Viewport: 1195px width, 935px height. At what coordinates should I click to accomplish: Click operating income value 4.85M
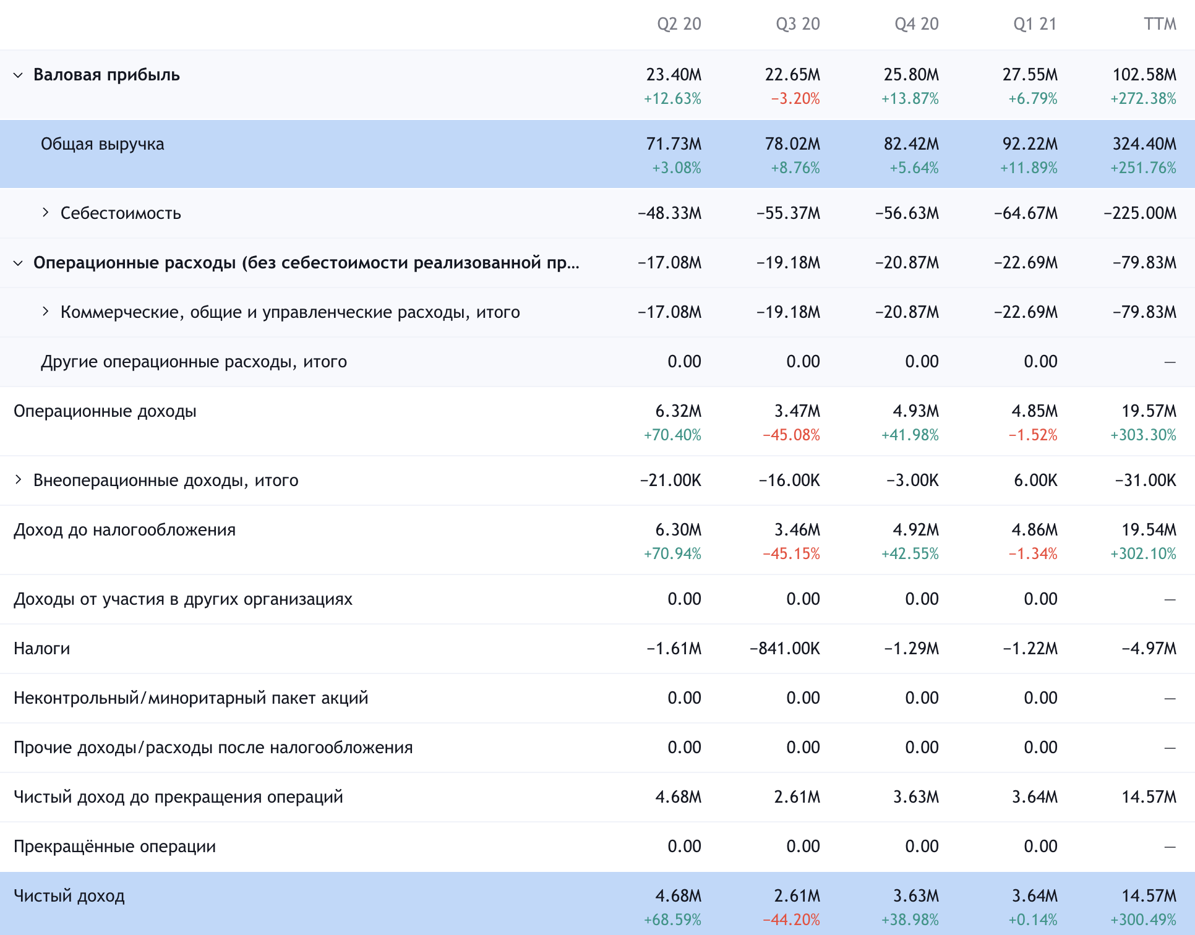1035,411
